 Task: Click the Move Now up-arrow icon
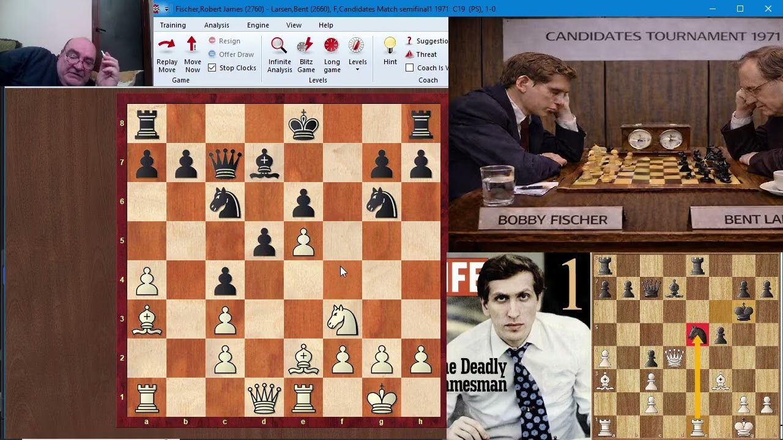click(192, 45)
